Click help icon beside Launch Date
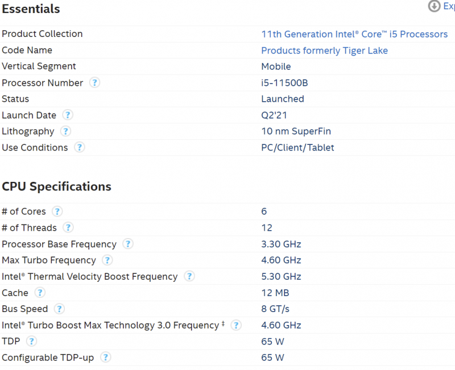Viewport: 455px width, 370px height. (68, 115)
